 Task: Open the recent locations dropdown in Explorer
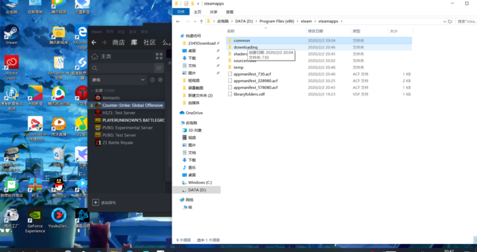(195, 21)
